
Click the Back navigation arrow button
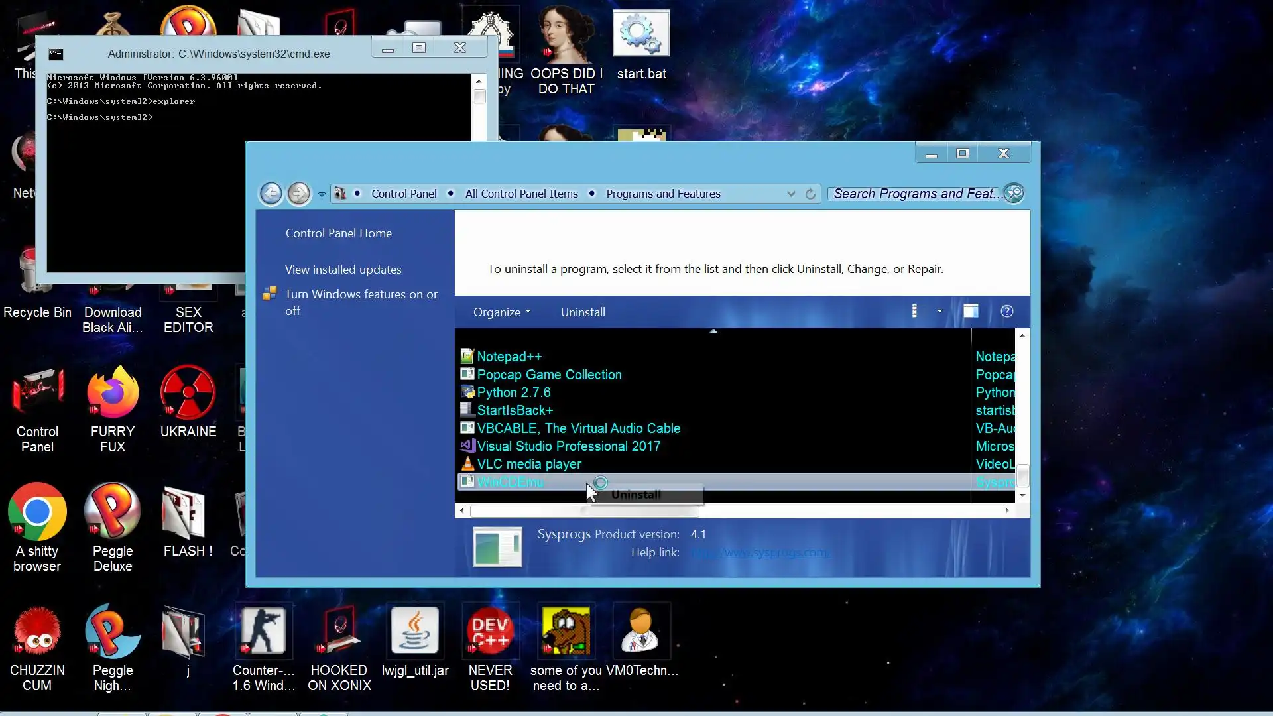271,194
